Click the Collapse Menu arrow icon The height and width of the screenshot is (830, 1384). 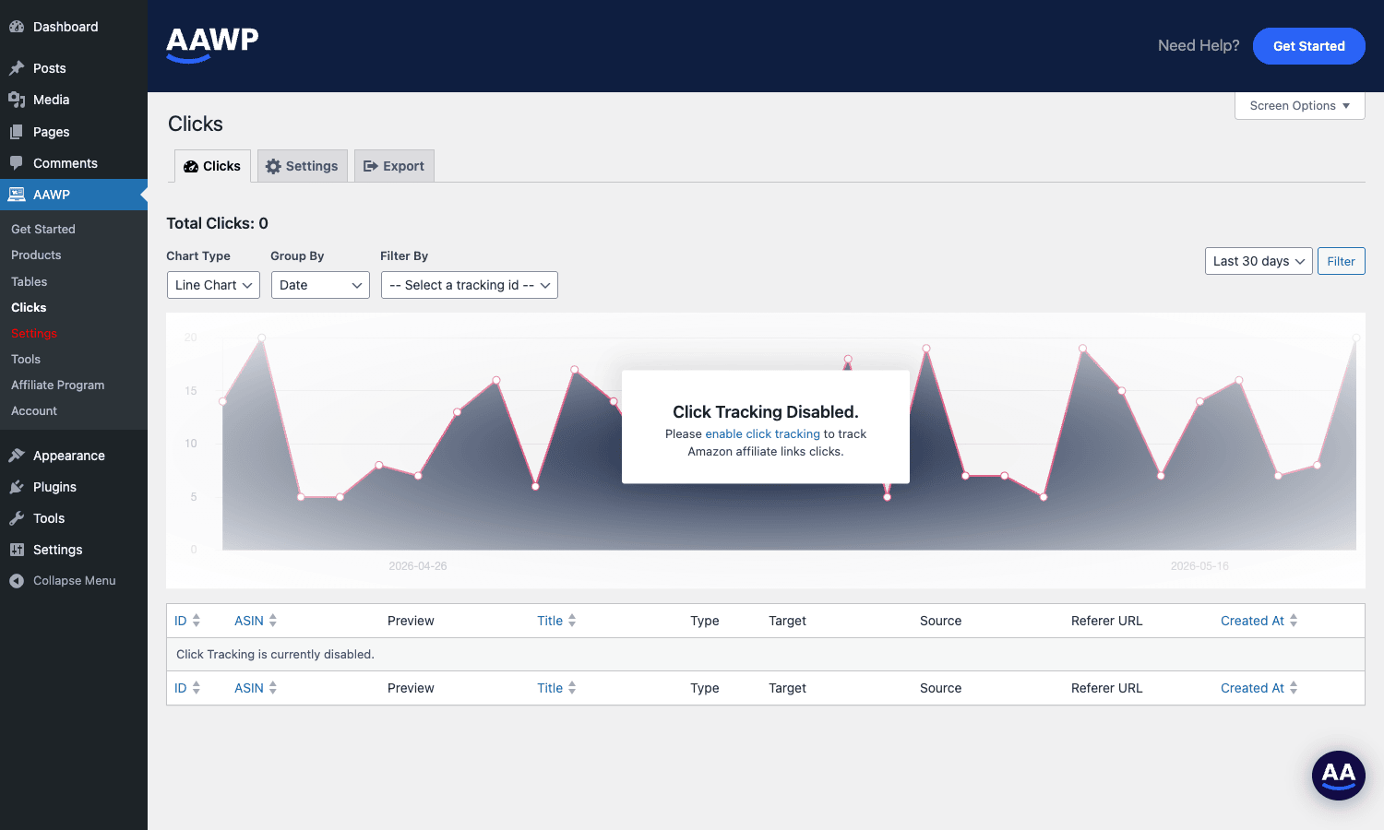tap(17, 581)
